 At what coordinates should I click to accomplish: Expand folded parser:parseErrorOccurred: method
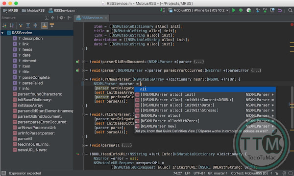(x=84, y=70)
